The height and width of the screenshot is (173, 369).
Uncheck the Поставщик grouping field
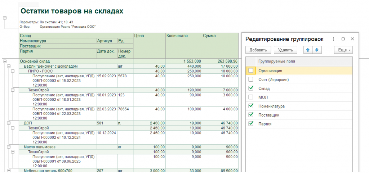[251, 115]
